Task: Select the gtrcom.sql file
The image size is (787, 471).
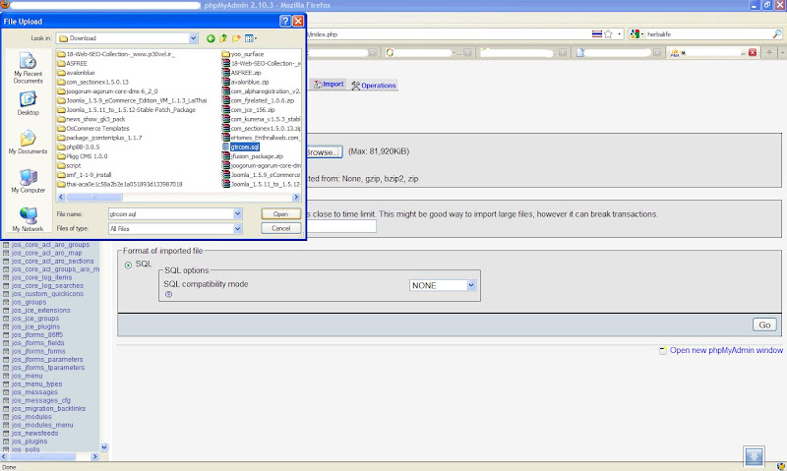Action: click(241, 147)
